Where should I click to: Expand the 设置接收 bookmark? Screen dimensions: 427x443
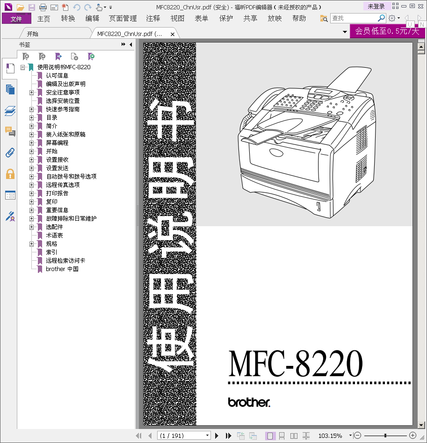32,160
